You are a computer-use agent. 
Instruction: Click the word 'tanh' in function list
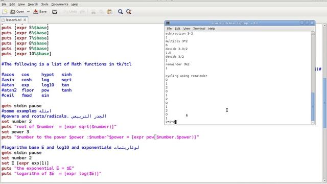(x=66, y=90)
